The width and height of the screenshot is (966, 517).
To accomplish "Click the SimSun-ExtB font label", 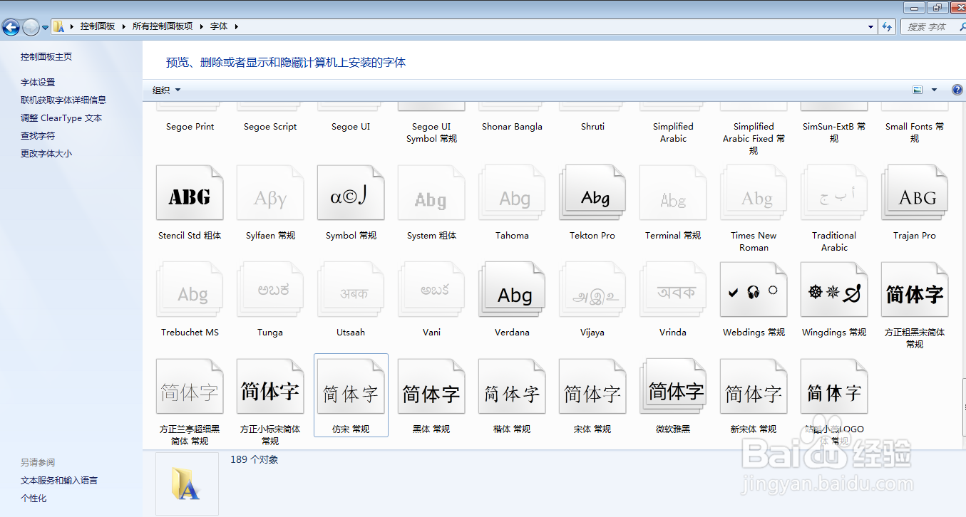I will pos(834,132).
